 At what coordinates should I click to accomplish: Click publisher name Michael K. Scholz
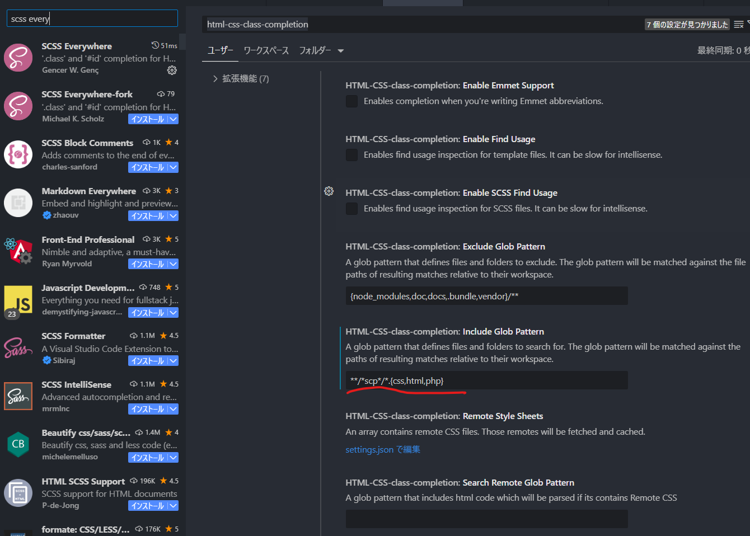click(73, 119)
